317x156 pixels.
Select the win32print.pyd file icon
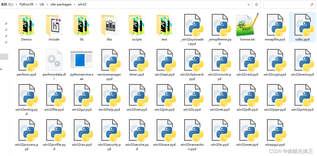[x=304, y=95]
